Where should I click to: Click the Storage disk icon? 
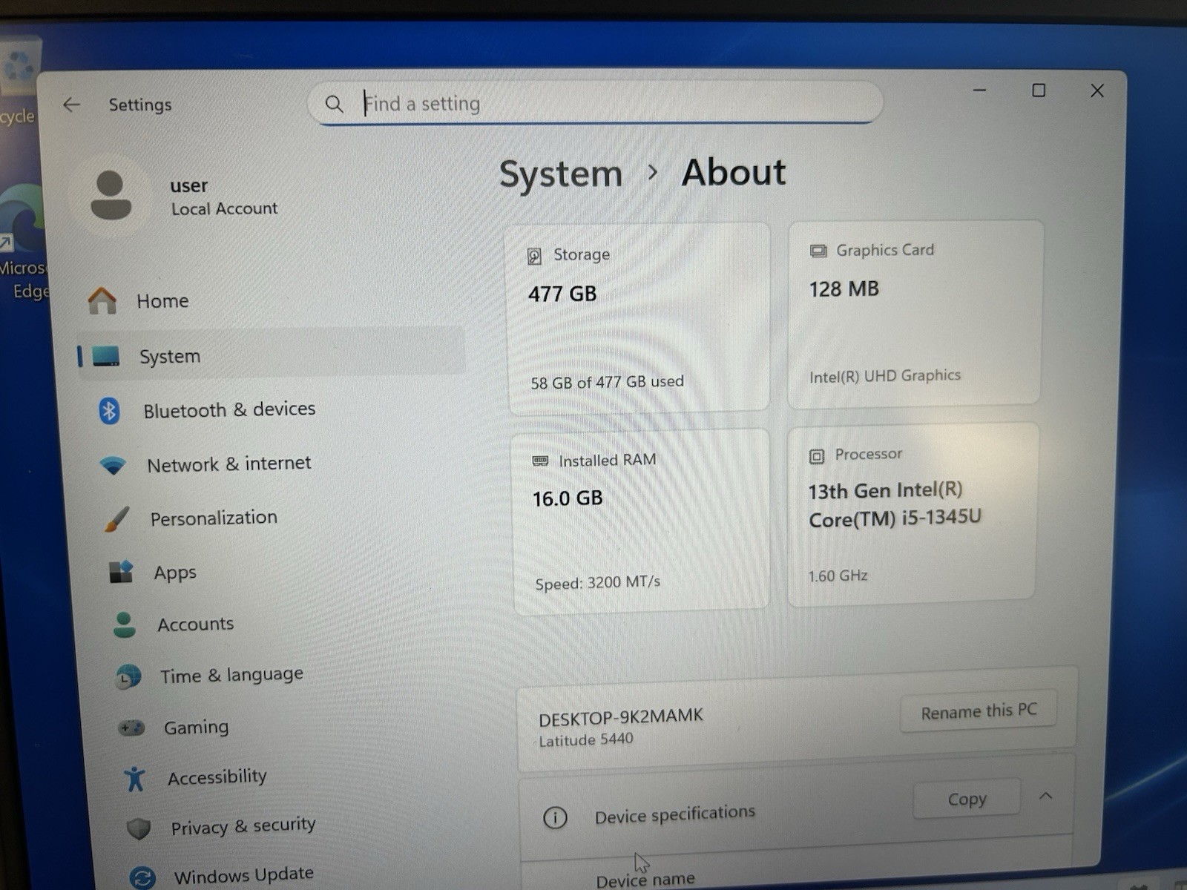point(534,257)
